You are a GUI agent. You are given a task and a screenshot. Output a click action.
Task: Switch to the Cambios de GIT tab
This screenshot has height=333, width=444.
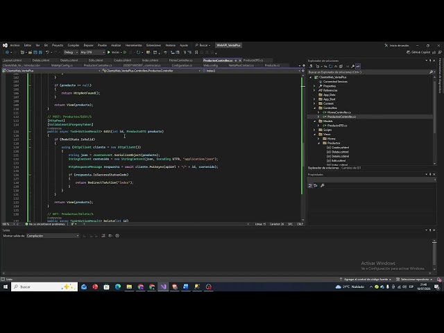coord(351,168)
